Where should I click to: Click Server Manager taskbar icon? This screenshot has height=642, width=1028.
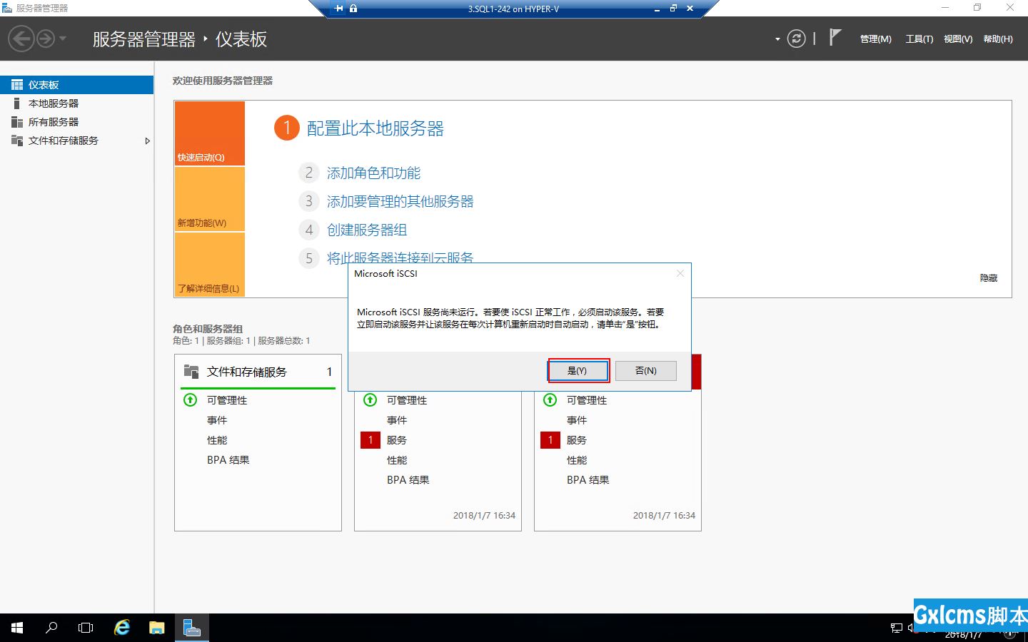(191, 628)
